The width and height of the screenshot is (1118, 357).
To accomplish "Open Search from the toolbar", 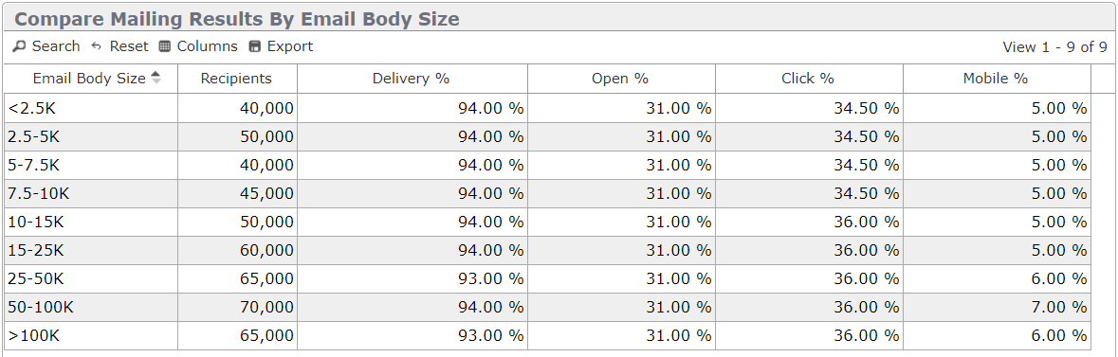I will point(56,46).
